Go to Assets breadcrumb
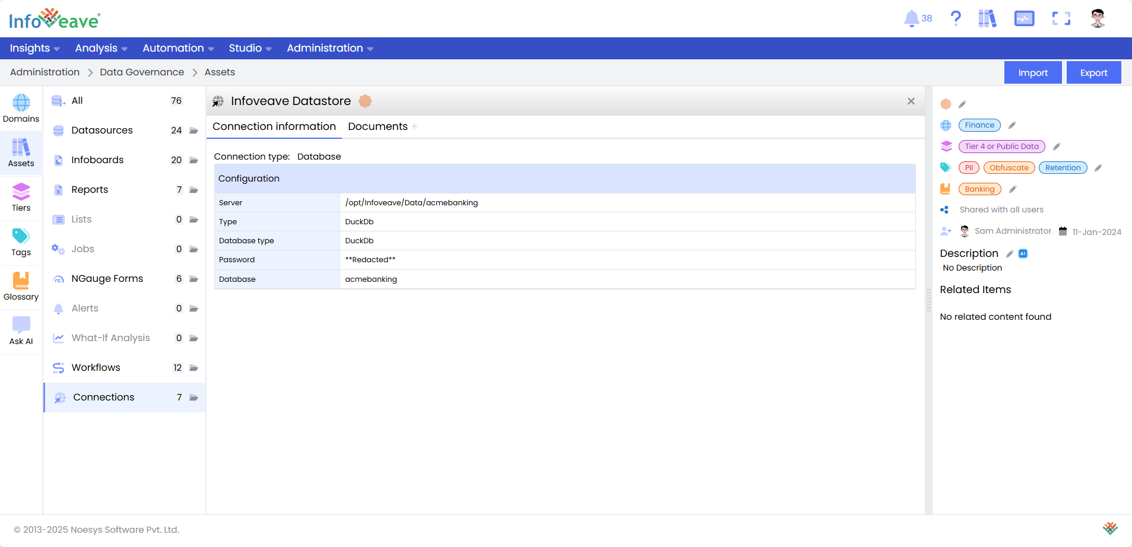 [x=220, y=72]
